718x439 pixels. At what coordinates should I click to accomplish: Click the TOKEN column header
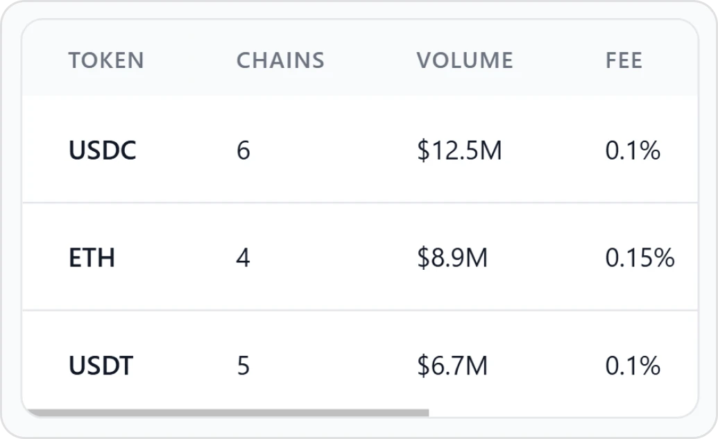(x=105, y=61)
